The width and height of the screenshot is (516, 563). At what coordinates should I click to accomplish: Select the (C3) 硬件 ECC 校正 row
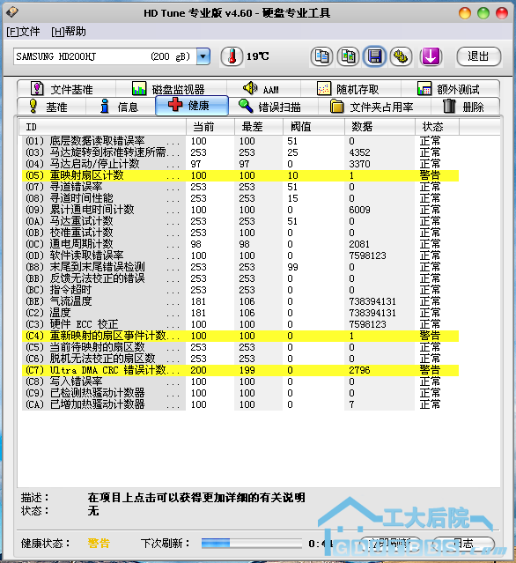click(240, 324)
